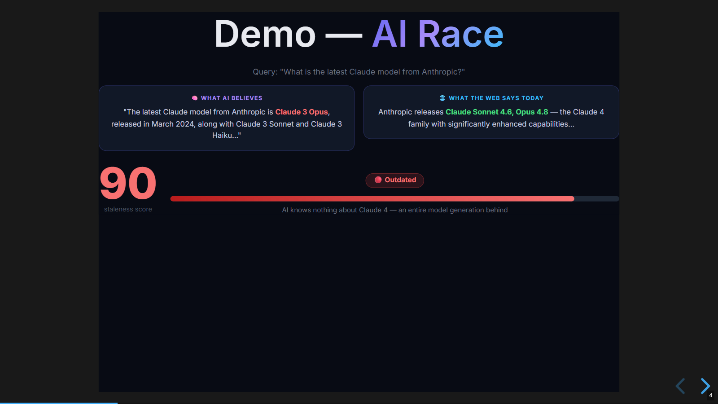Click the large 90 staleness score
The height and width of the screenshot is (404, 718).
point(128,183)
